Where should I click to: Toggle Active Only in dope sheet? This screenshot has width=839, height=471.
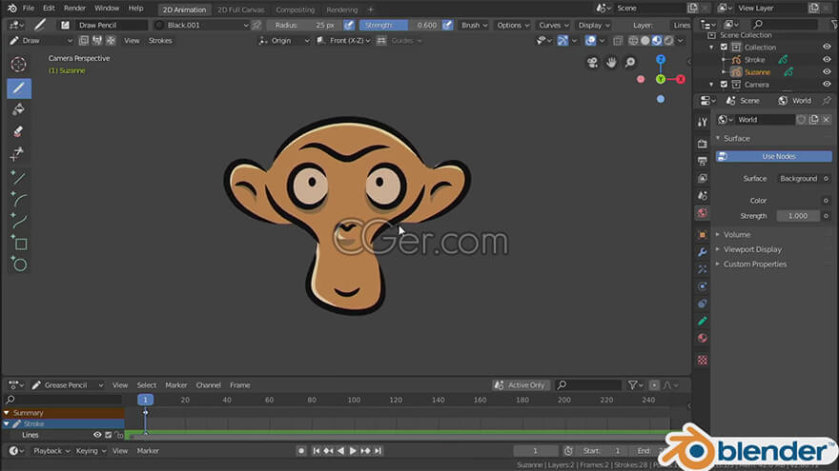pos(522,385)
